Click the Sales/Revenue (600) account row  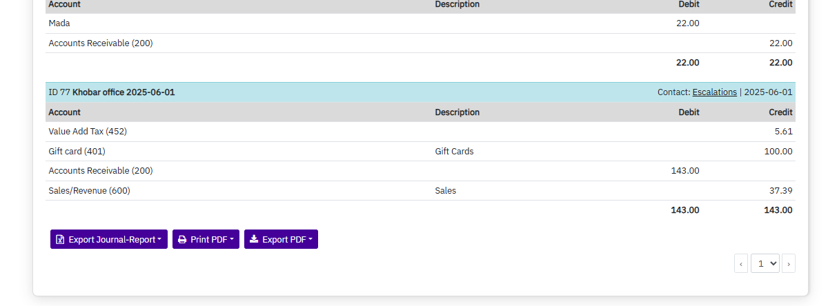pos(89,191)
